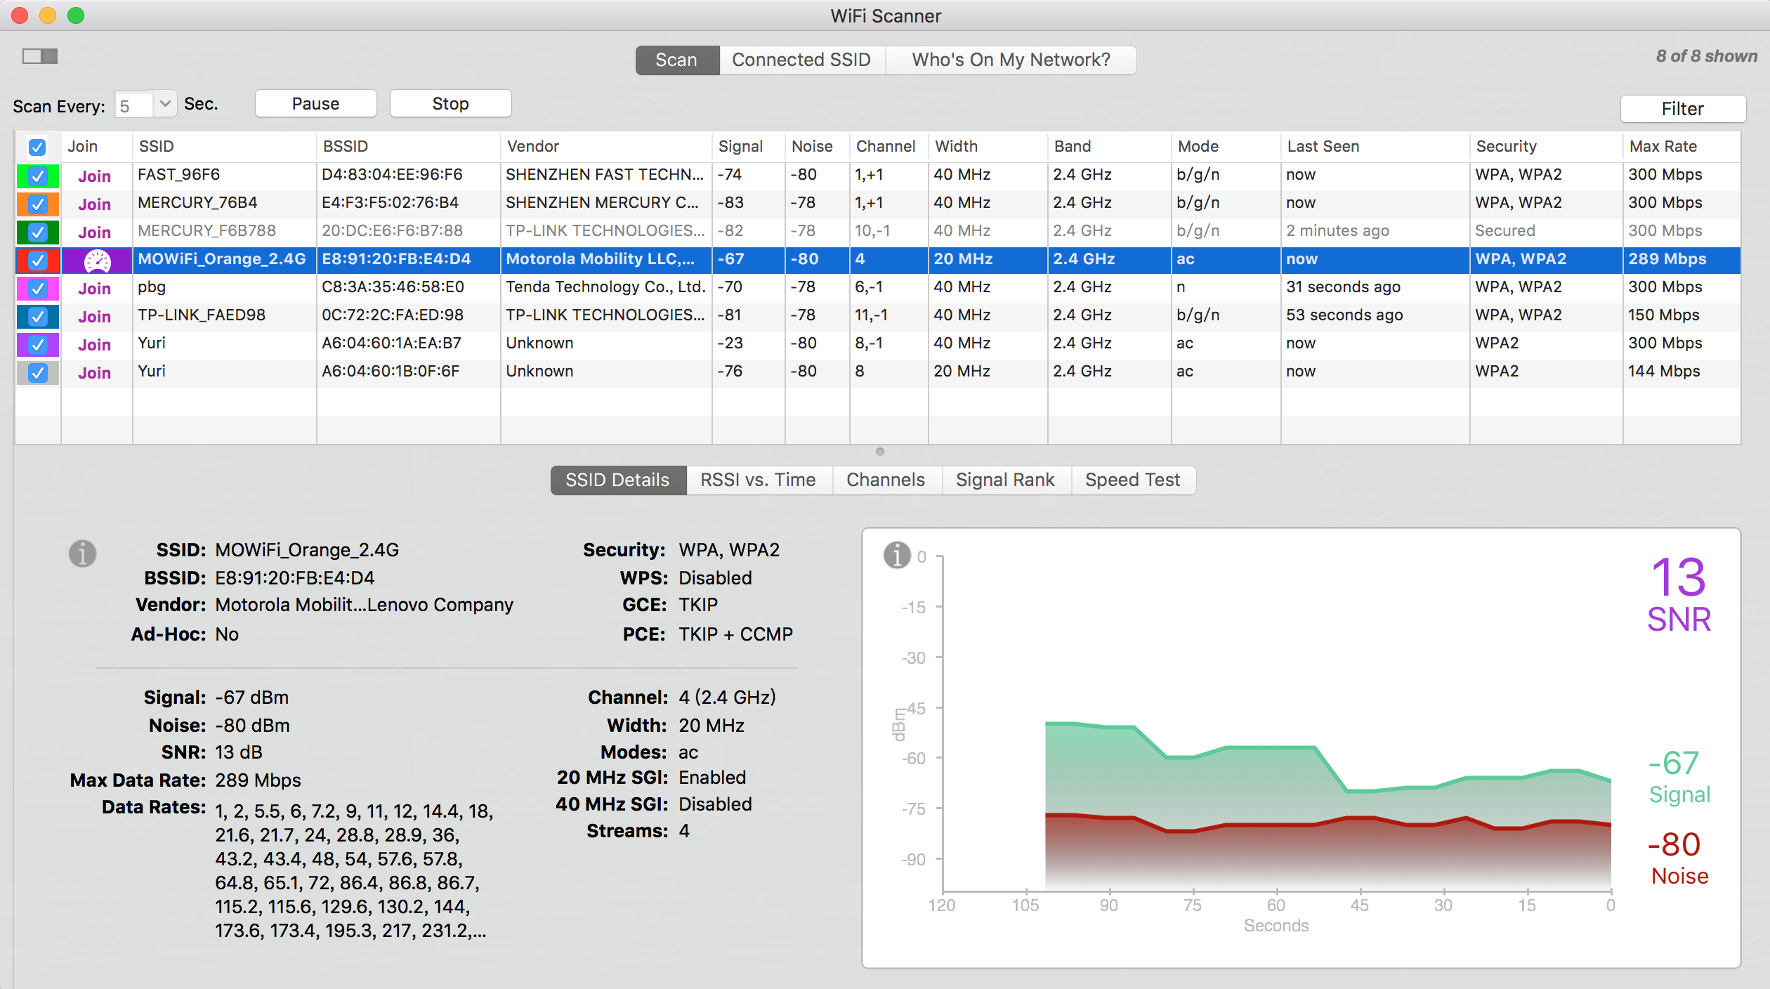Click the gauge icon in MOWiFi_Orange row
Screen dimensions: 1770x989
[97, 260]
